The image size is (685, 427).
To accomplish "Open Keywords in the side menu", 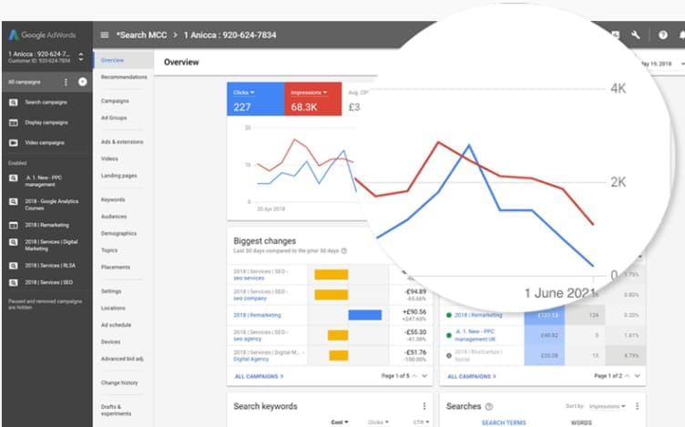I will (x=113, y=200).
